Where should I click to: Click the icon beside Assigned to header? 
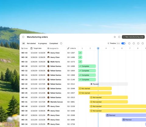click(x=48, y=48)
